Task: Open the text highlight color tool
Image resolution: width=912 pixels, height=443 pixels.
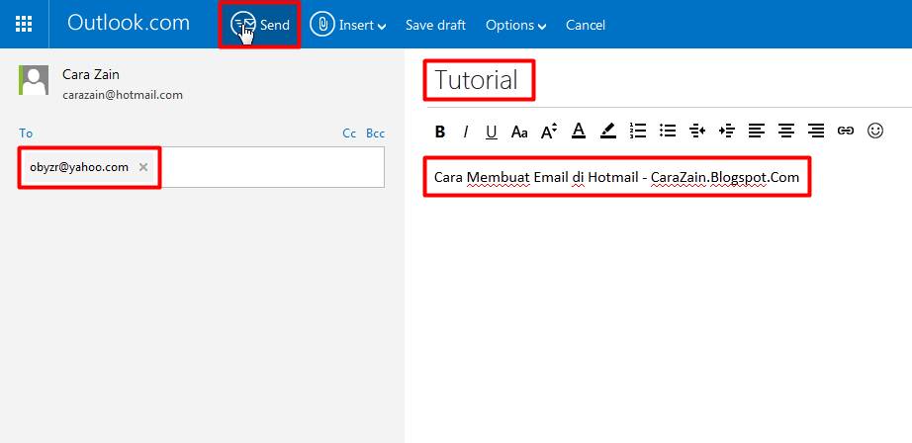Action: [x=607, y=131]
